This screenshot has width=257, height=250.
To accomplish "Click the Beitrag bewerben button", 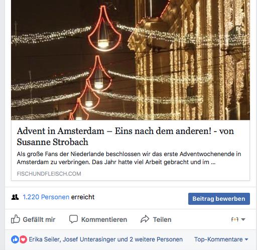I will click(219, 199).
